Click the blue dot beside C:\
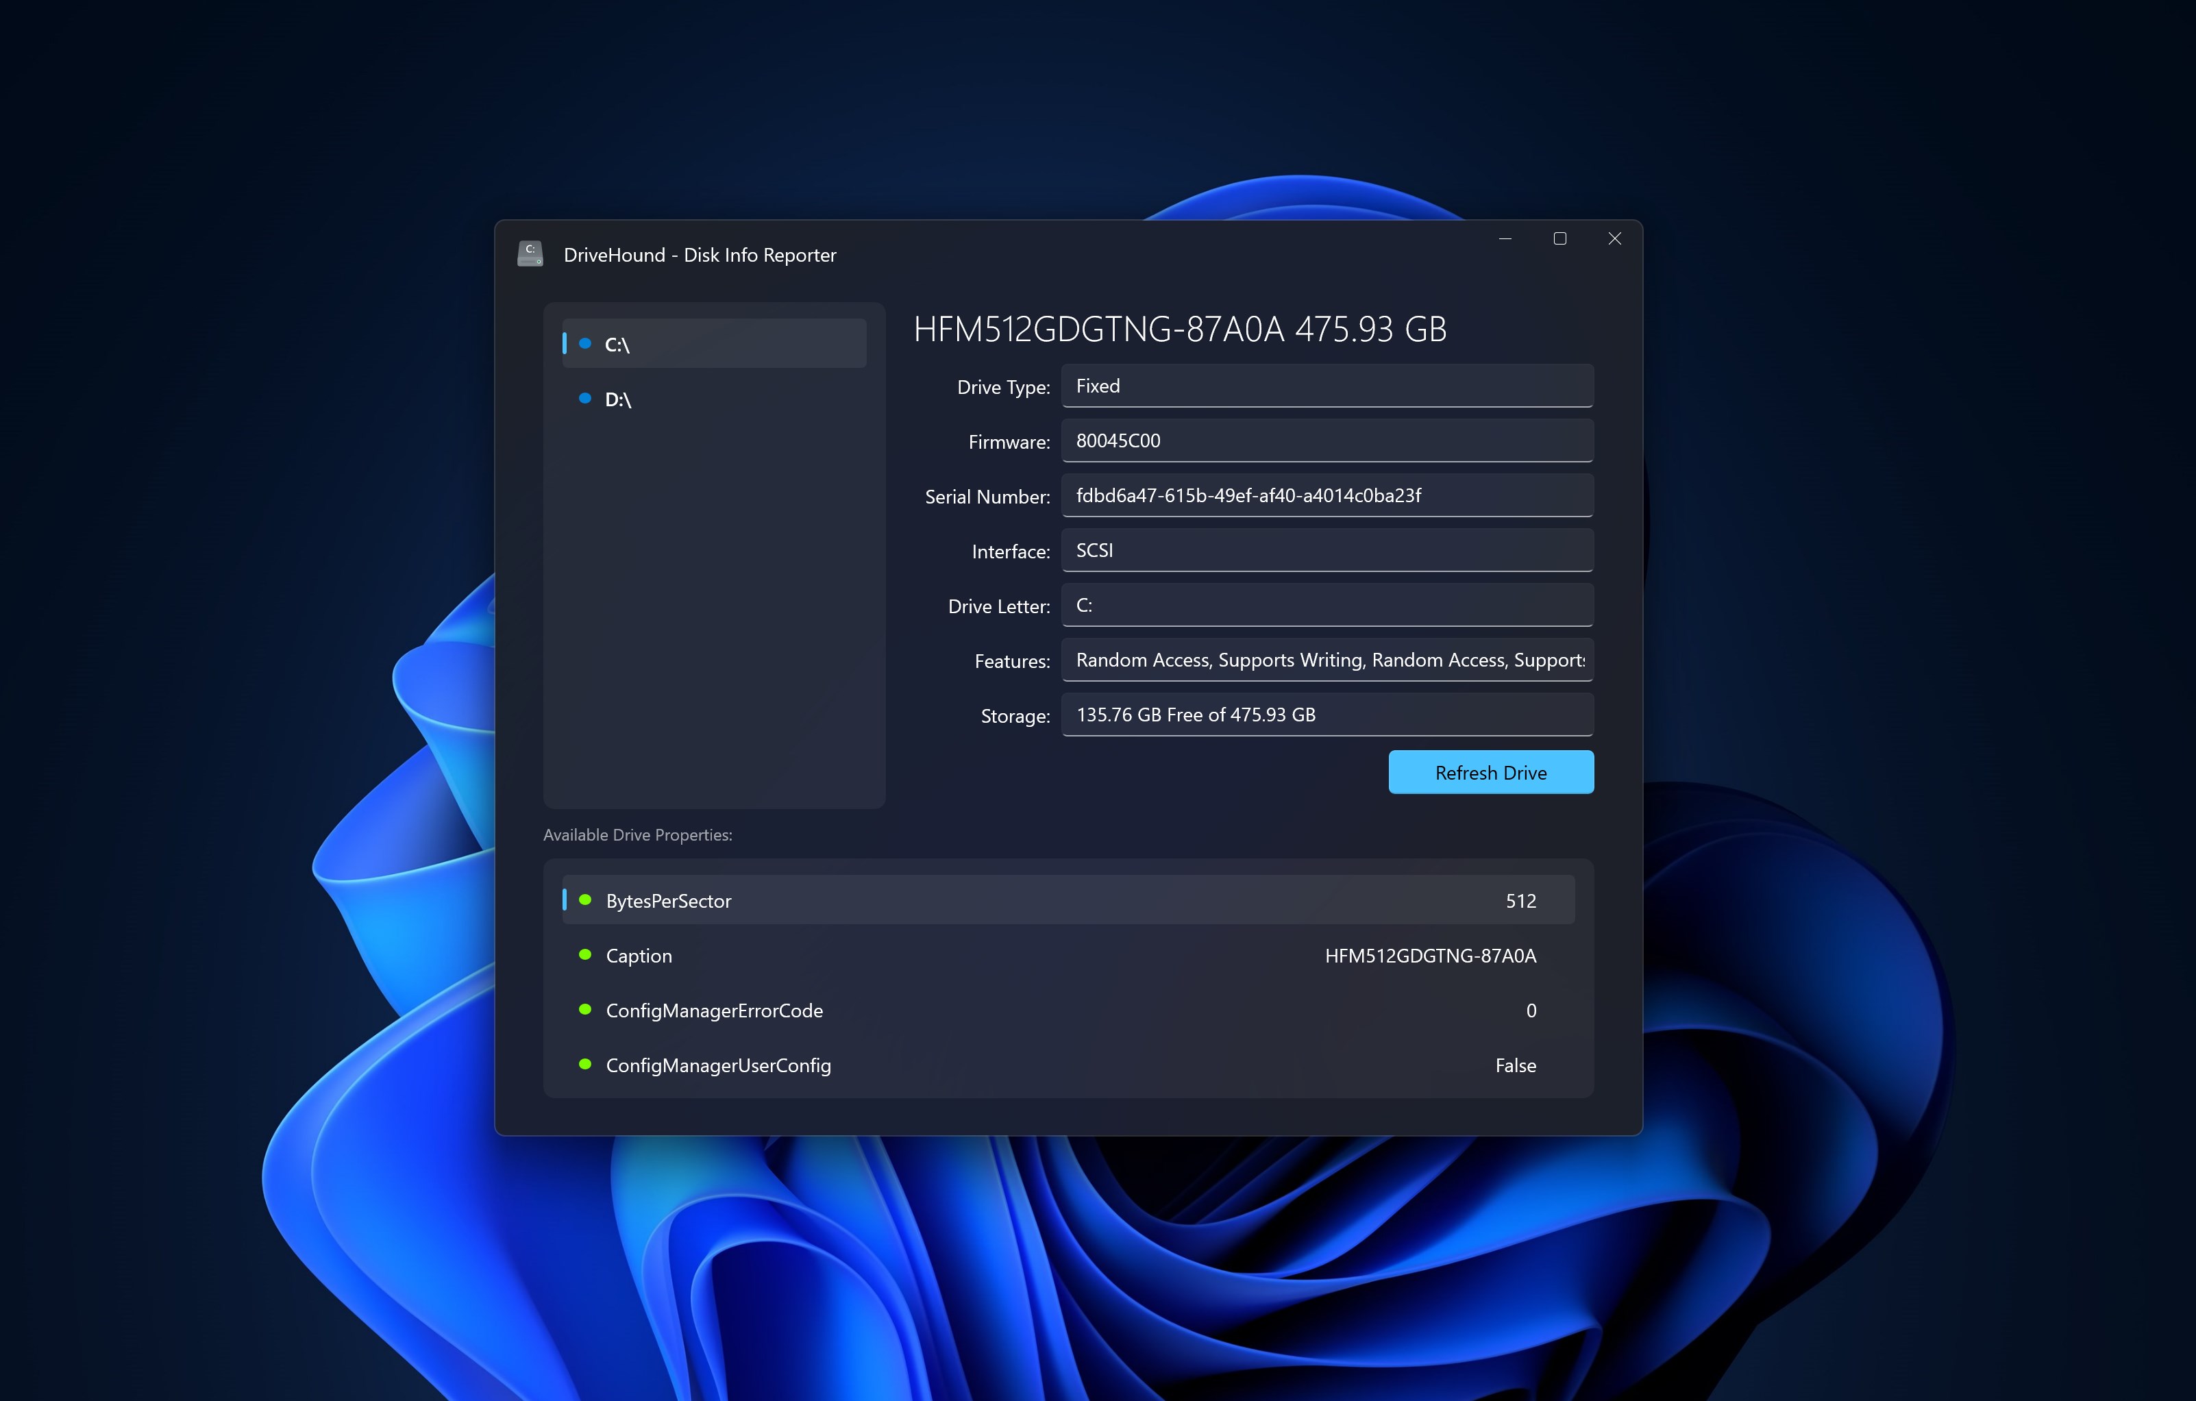 584,343
